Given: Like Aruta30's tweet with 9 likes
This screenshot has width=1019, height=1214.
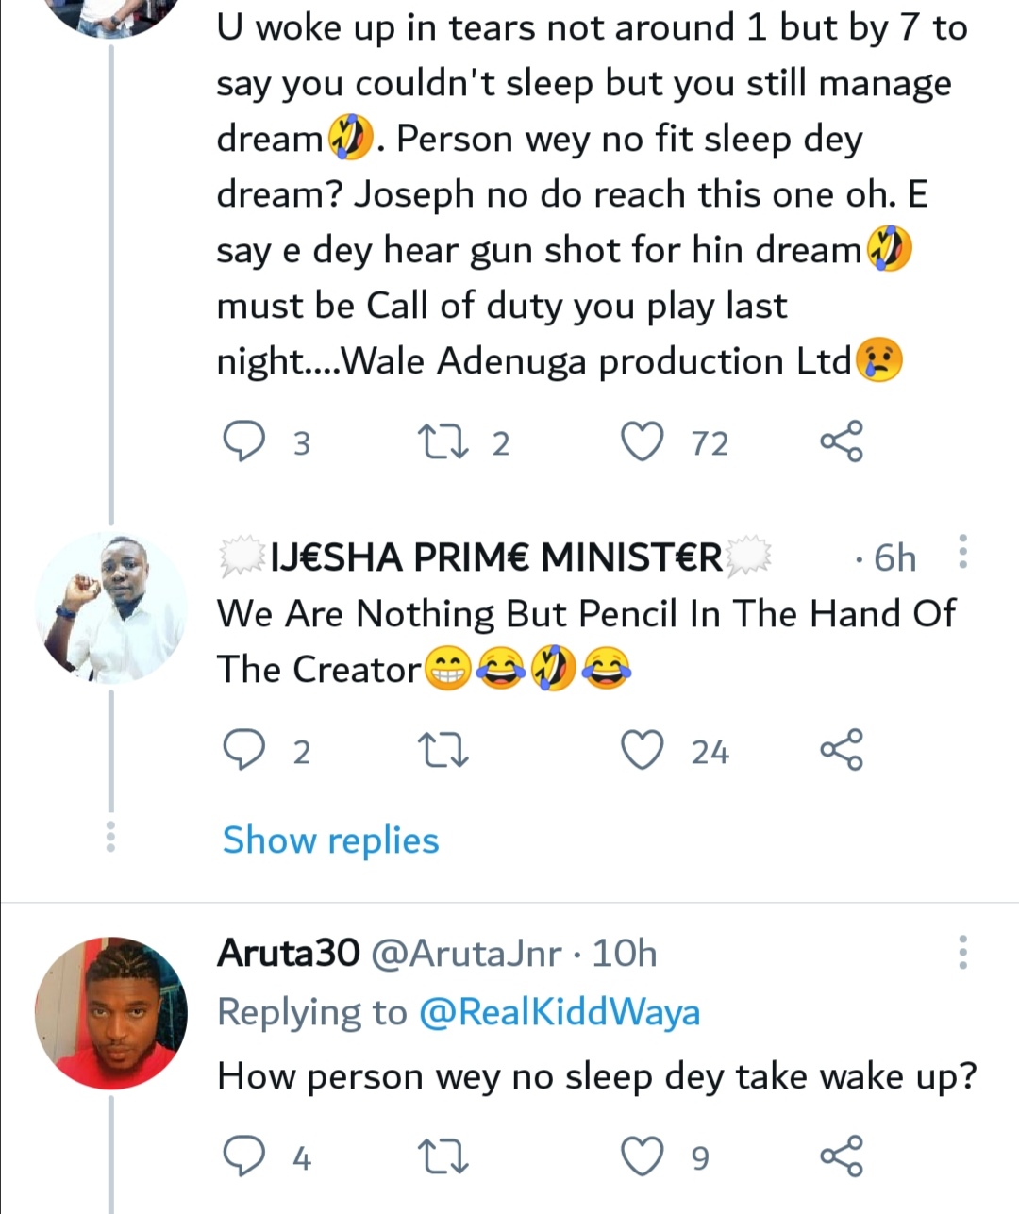Looking at the screenshot, I should pos(643,1156).
